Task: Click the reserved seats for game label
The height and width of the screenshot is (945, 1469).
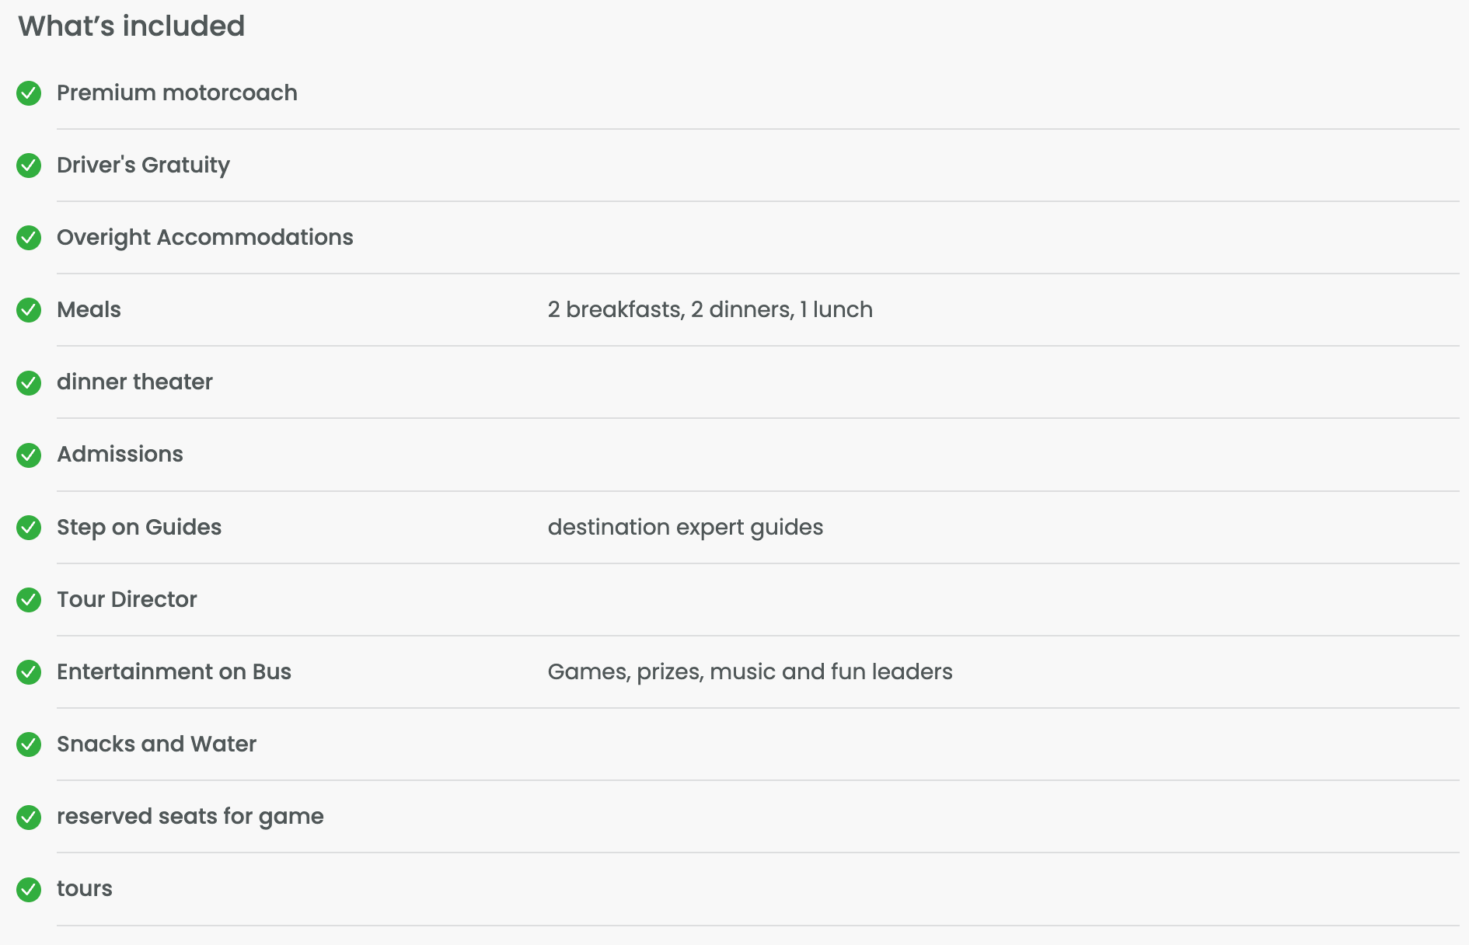Action: pyautogui.click(x=190, y=817)
